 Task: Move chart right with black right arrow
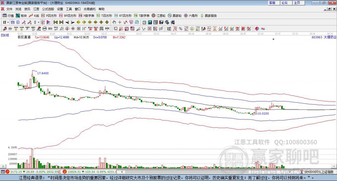(73, 22)
